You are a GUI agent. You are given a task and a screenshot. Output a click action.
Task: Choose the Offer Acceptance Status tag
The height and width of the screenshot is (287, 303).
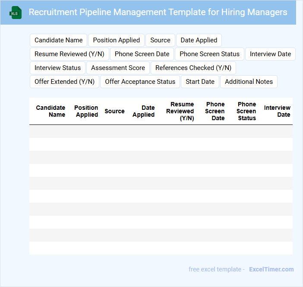(x=140, y=82)
